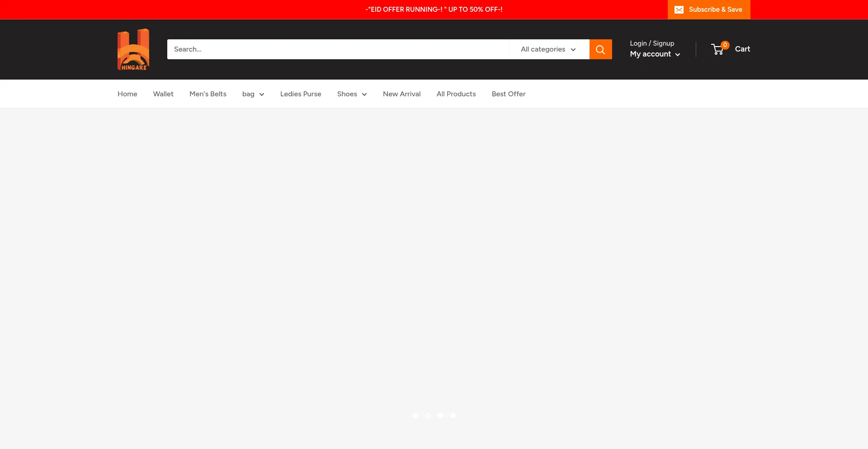
Task: Go to the Wallet page
Action: pyautogui.click(x=163, y=94)
